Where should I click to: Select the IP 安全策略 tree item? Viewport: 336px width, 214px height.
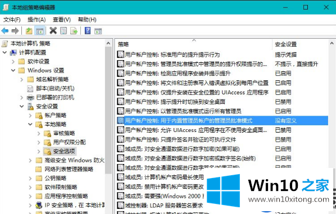point(74,205)
